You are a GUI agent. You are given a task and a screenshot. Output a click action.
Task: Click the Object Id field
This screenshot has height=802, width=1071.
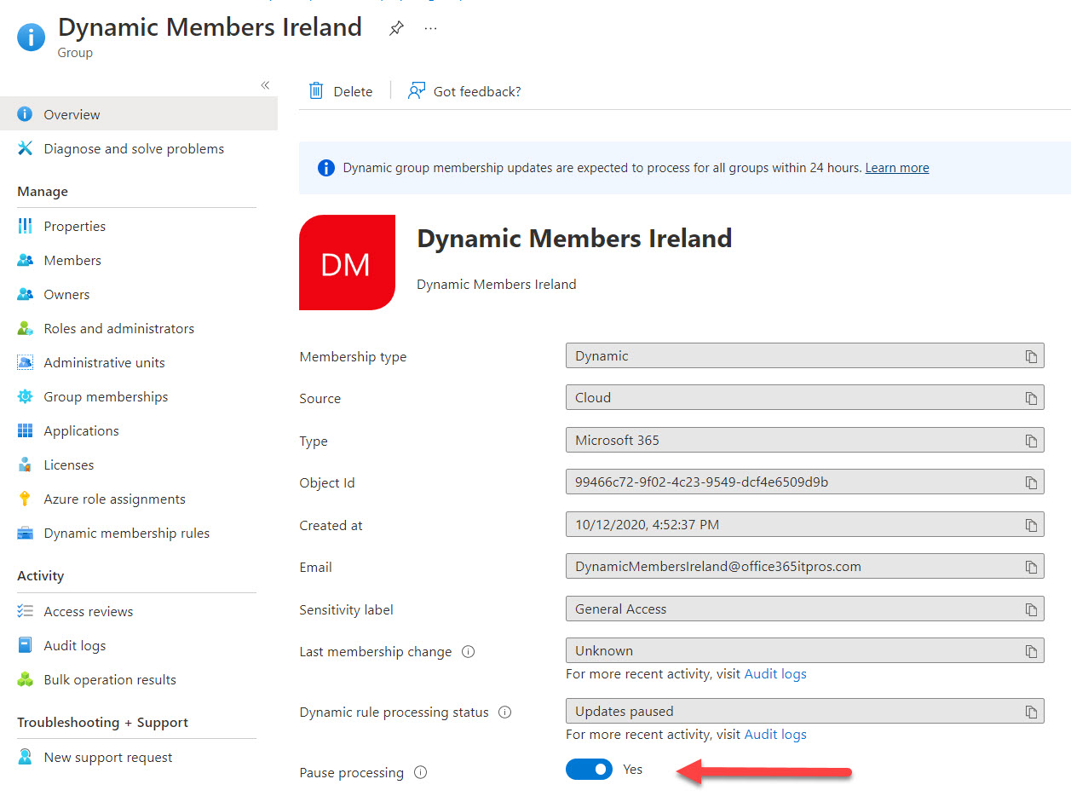[x=804, y=482]
